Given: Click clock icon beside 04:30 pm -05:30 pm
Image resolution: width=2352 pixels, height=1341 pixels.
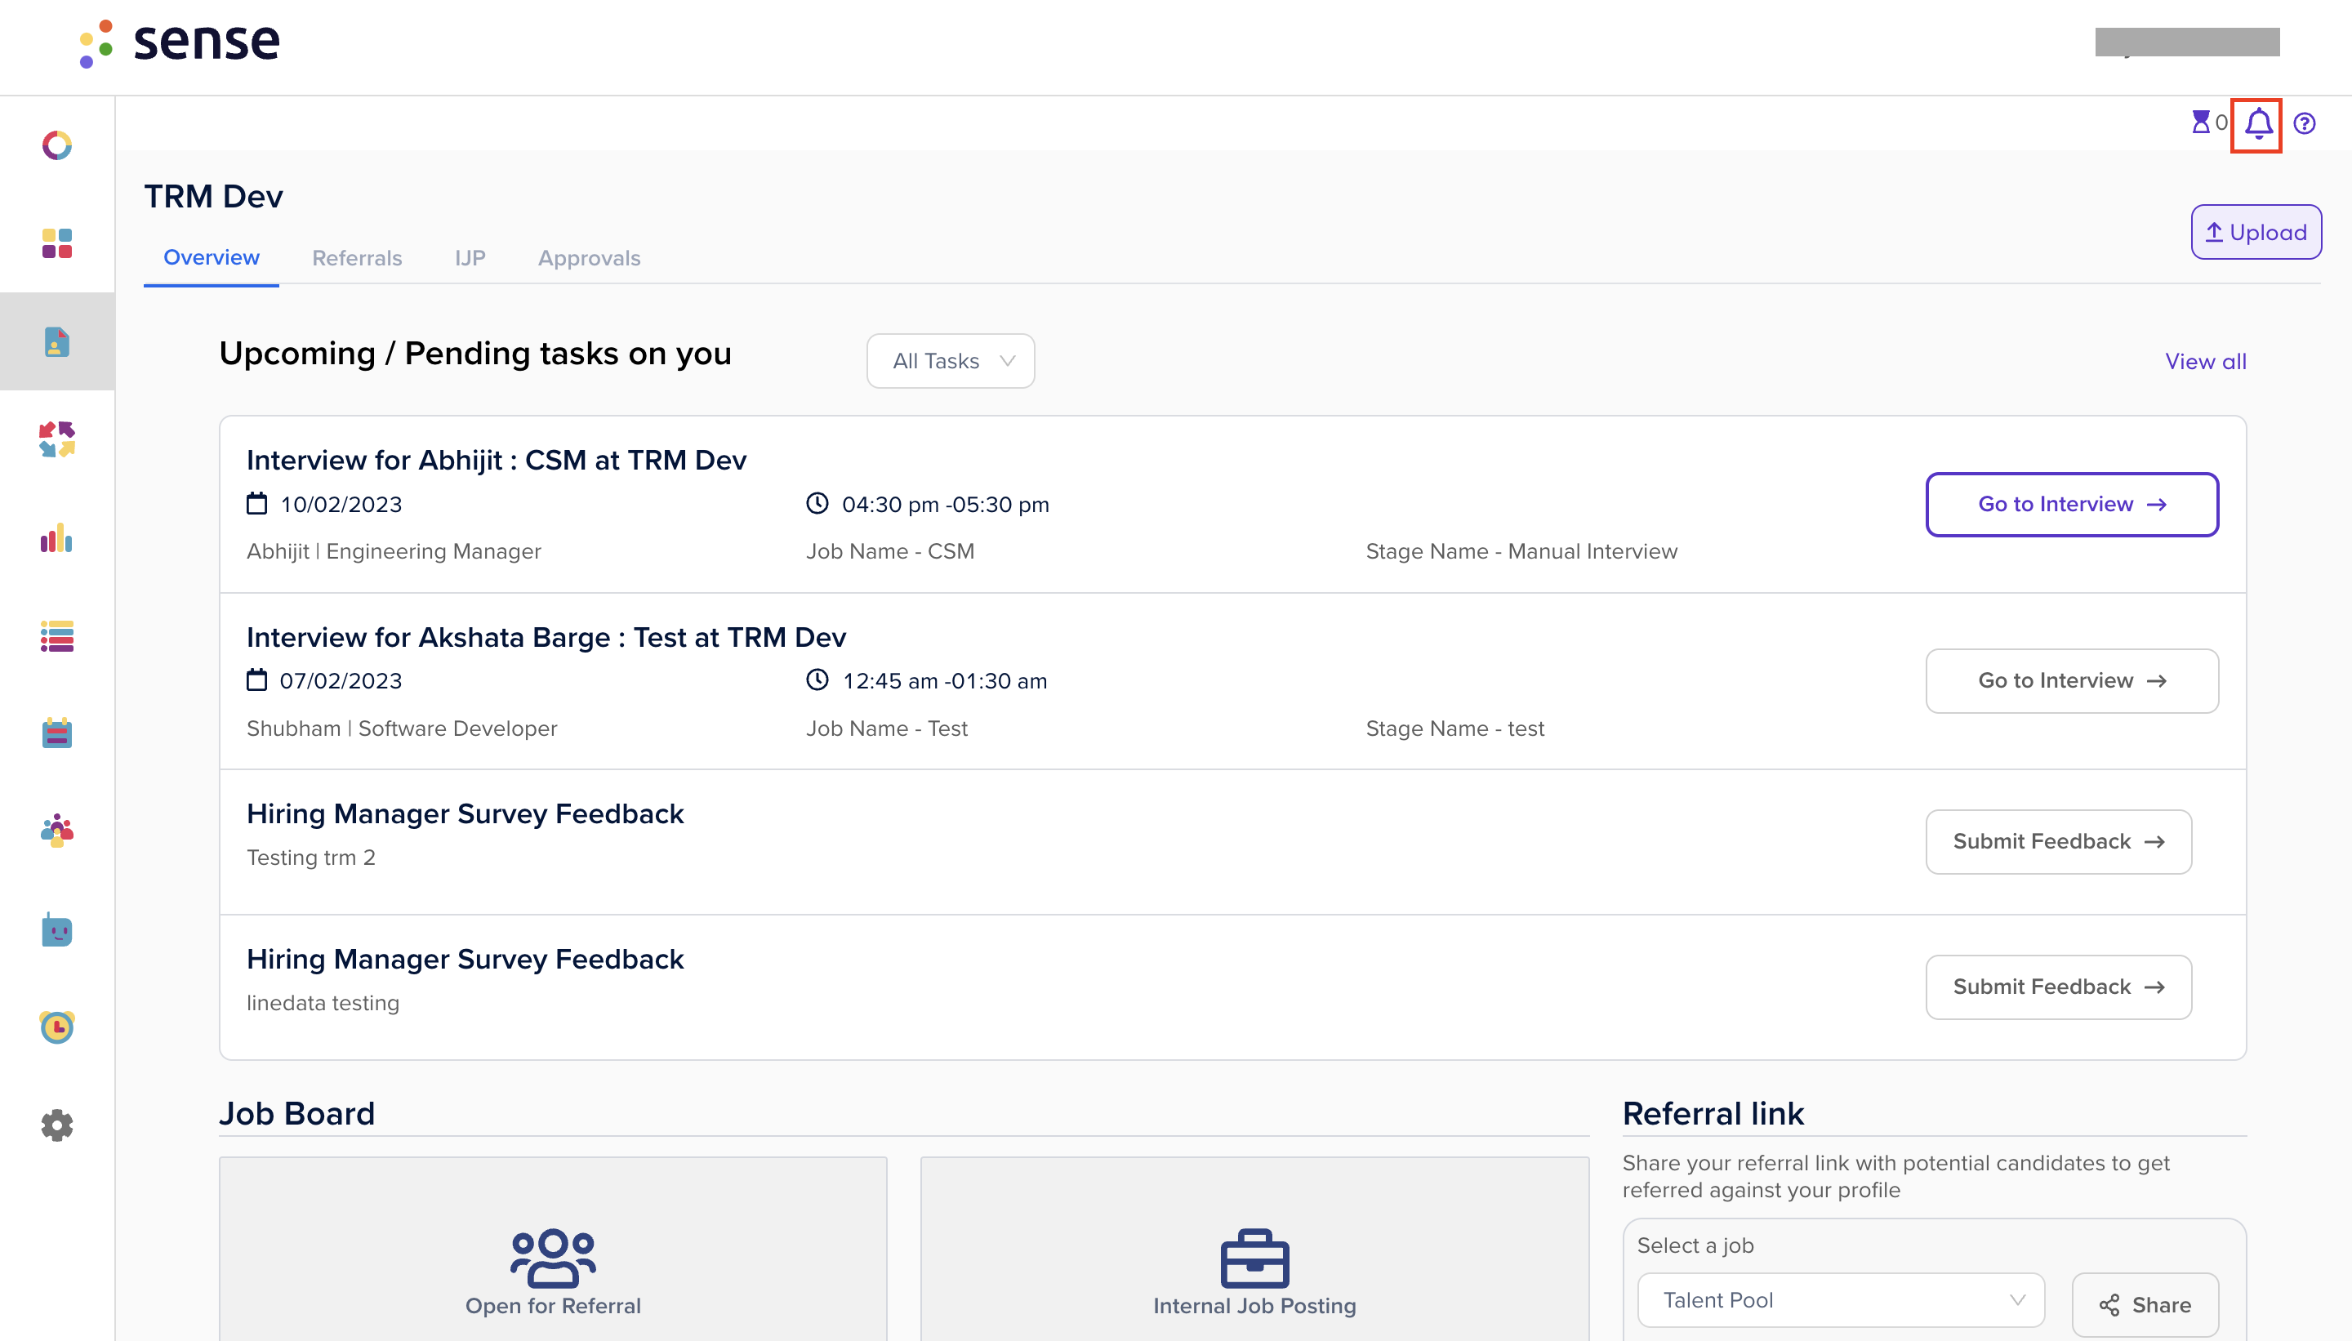Looking at the screenshot, I should click(817, 503).
